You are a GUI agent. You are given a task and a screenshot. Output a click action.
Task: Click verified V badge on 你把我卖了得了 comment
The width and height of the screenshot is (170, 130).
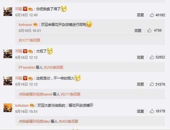pos(25,9)
